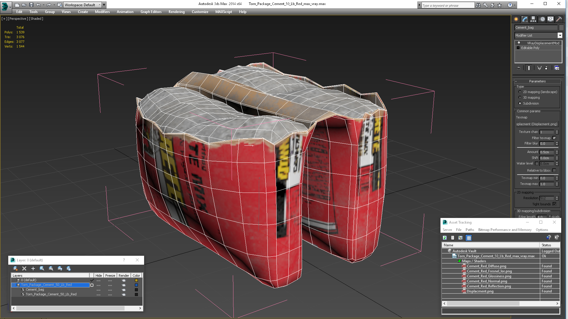Open the Rendering menu
568x319 pixels.
click(x=176, y=12)
